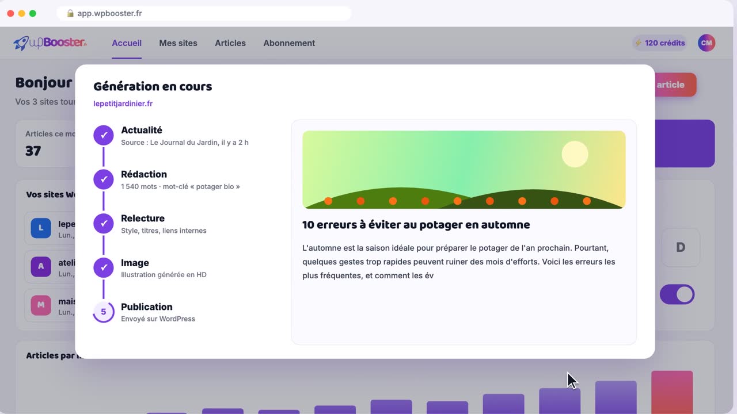Click the app.wpbooster.fr address bar
This screenshot has height=414, width=737.
[x=204, y=13]
